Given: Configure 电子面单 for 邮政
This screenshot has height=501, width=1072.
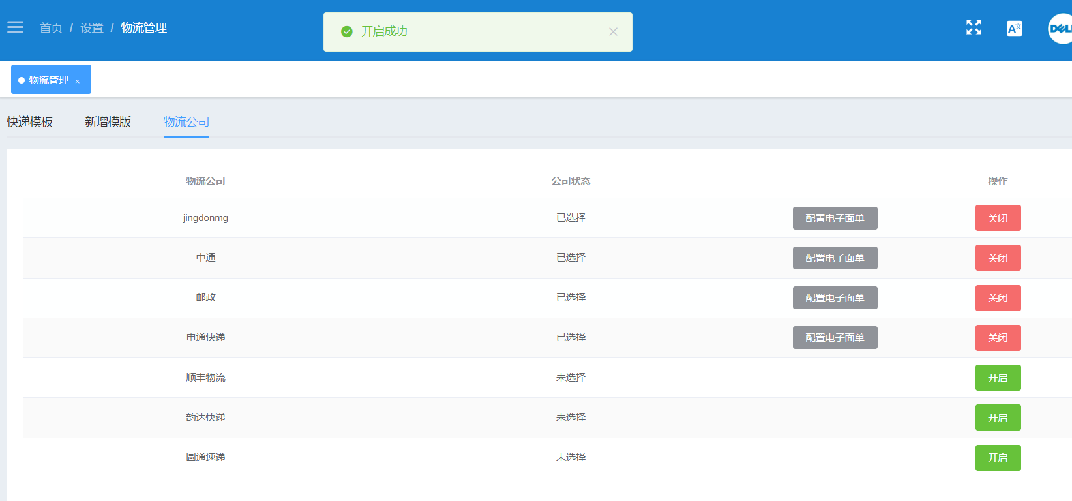Looking at the screenshot, I should click(835, 298).
